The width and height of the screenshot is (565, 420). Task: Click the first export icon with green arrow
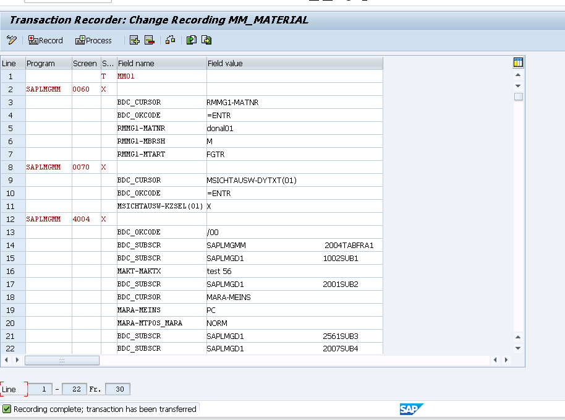(x=192, y=40)
